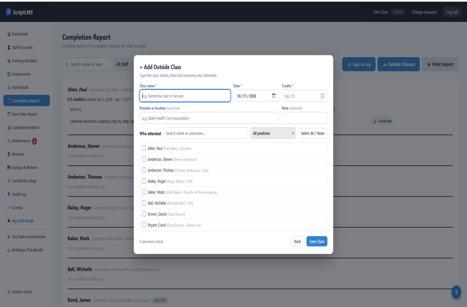Open Training Modules icon in sidebar
467x307 pixels.
coord(9,61)
